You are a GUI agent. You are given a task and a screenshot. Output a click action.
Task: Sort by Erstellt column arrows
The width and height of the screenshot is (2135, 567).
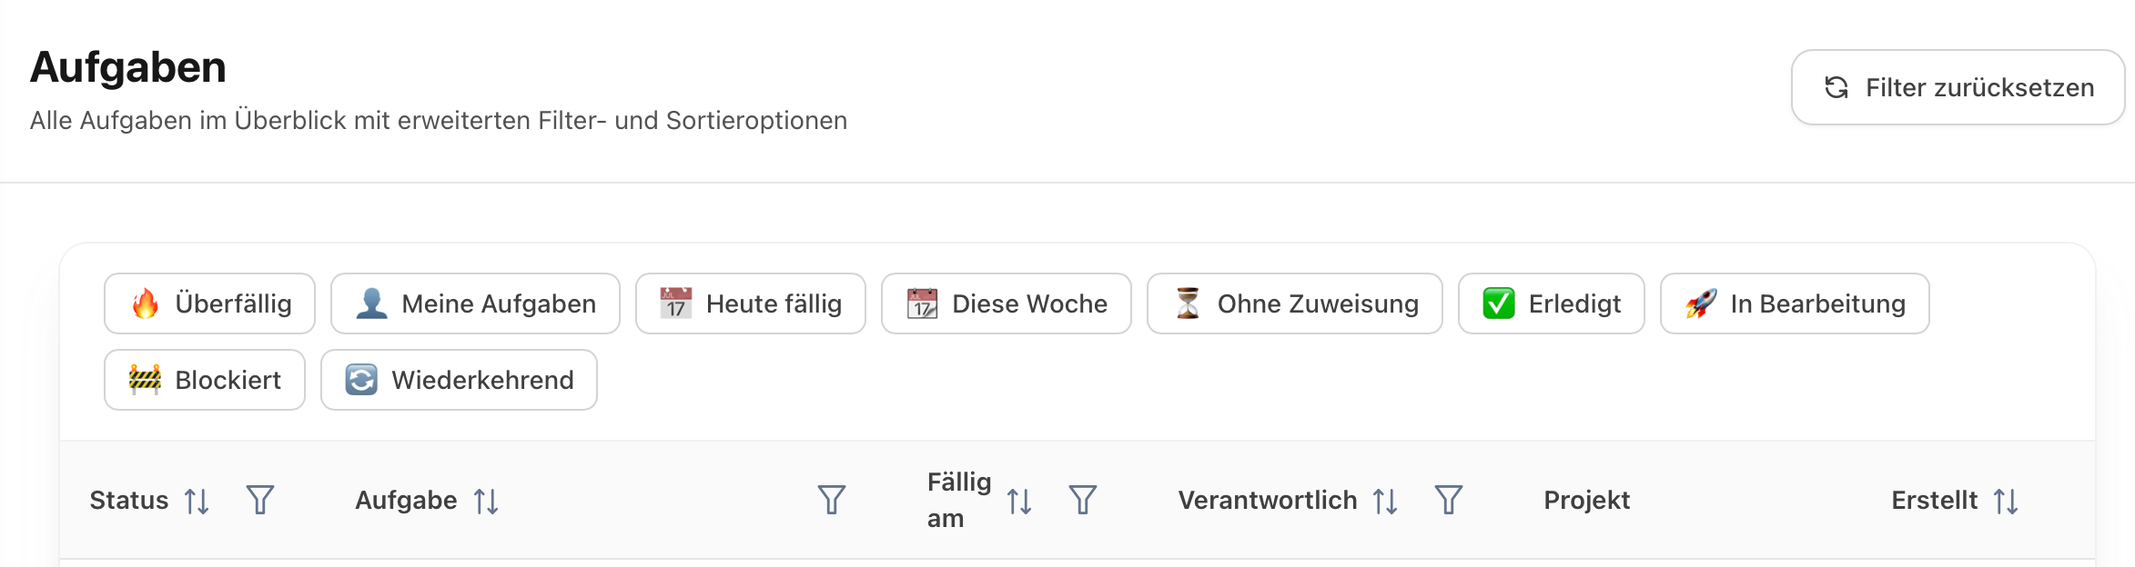[x=2006, y=501]
